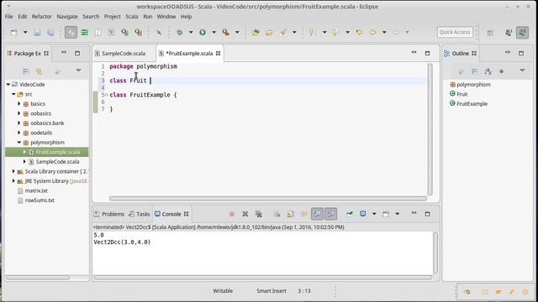Screen dimensions: 538x302
Task: Click the Open Perspective icon
Action: 490,33
